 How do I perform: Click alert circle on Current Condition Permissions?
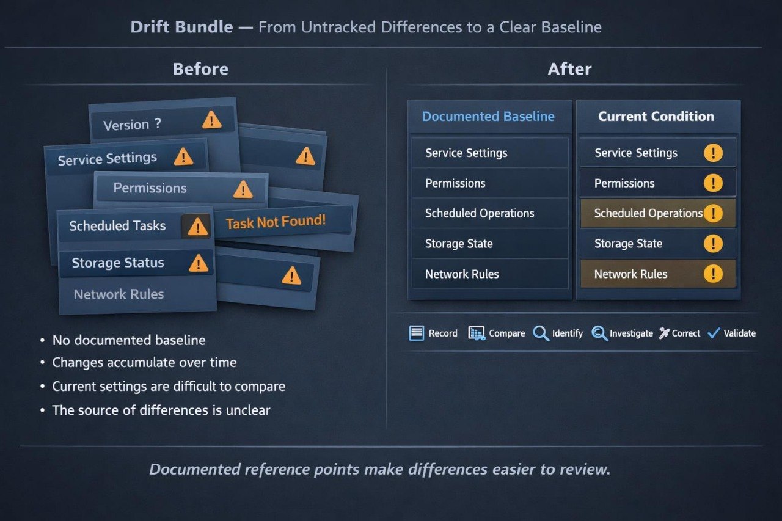713,183
